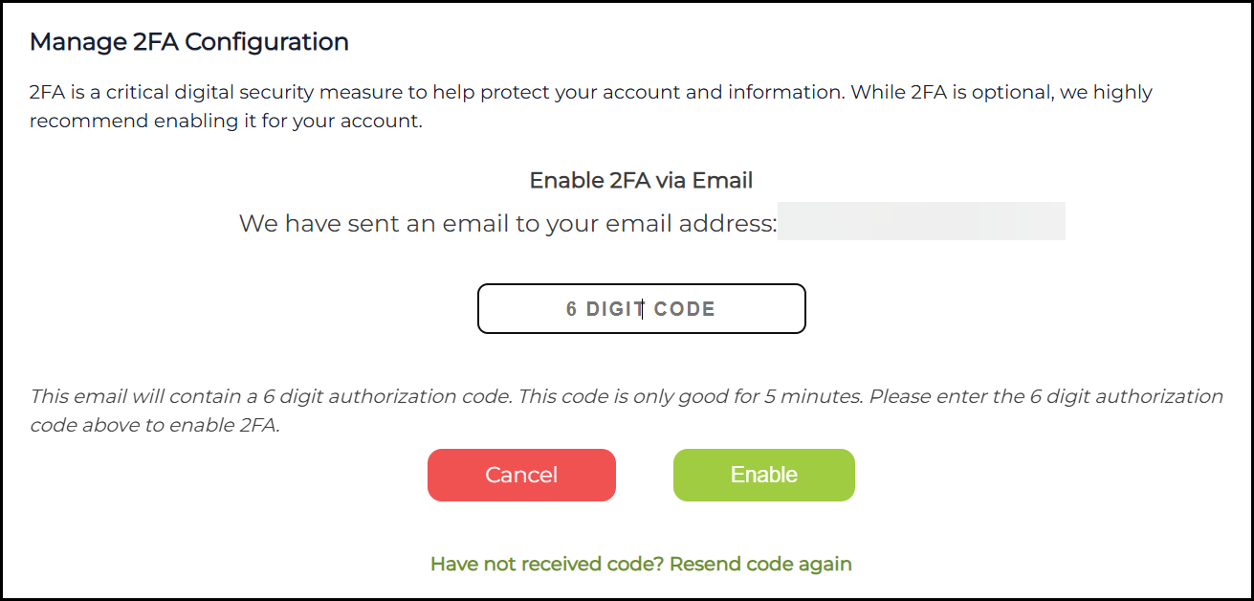Click the word 'Email' in the subheading
The width and height of the screenshot is (1254, 601).
tap(724, 180)
